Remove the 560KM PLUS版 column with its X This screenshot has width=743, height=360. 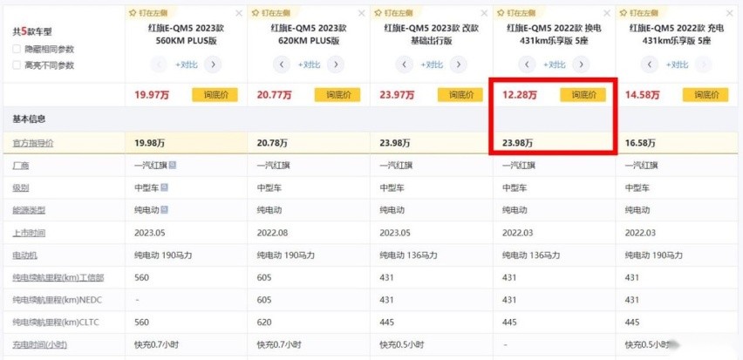[239, 13]
